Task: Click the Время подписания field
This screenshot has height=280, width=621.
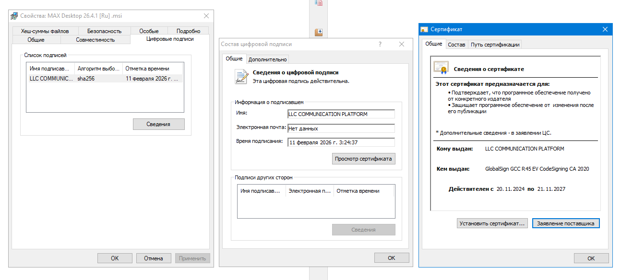Action: click(x=341, y=142)
